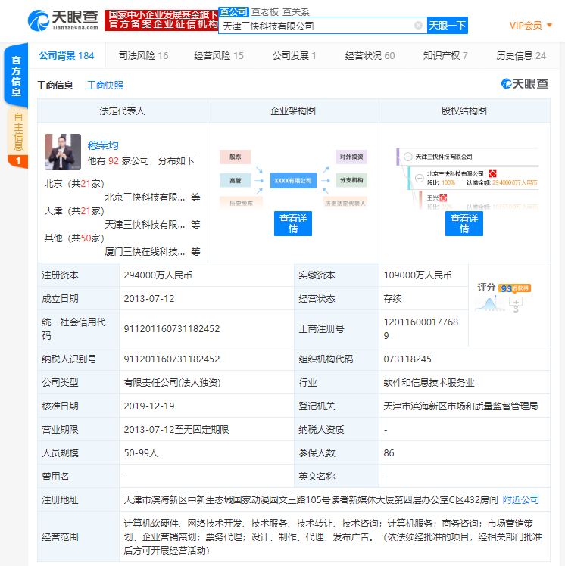Screen dimensions: 565x566
Task: Click the 穆荣均 profile photo
Action: click(62, 152)
